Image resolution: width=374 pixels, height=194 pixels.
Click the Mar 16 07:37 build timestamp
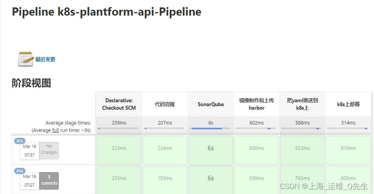tap(29, 151)
